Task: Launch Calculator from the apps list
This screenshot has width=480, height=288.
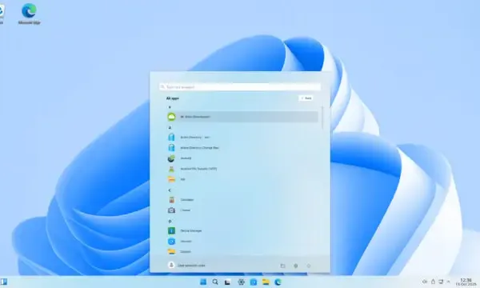Action: (242, 200)
